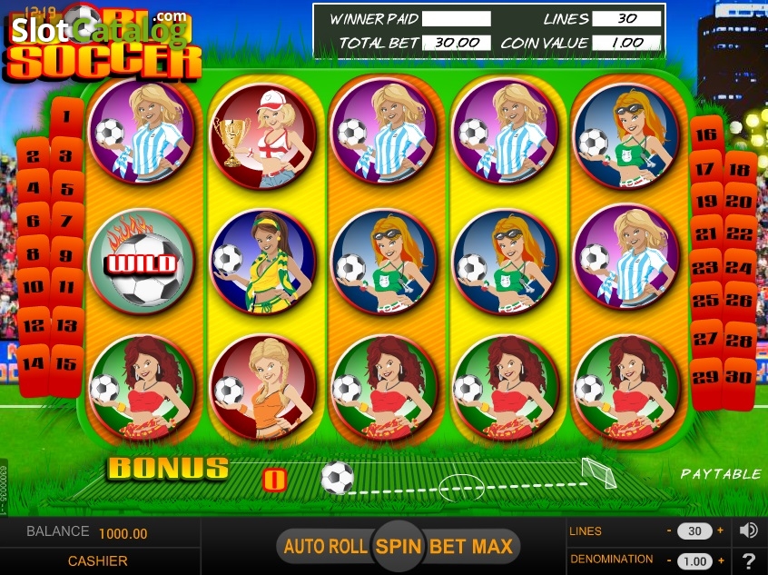Mute the game sound speaker icon

tap(749, 530)
